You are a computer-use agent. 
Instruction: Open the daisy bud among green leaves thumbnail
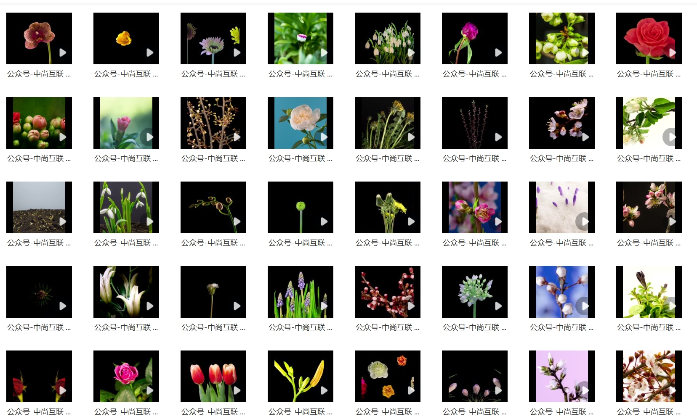[301, 38]
